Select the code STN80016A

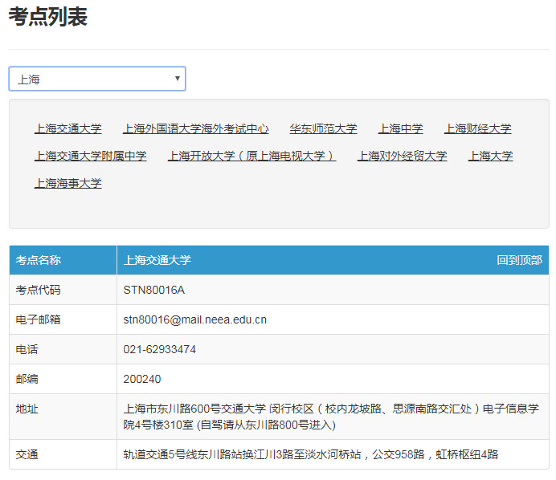(x=154, y=290)
